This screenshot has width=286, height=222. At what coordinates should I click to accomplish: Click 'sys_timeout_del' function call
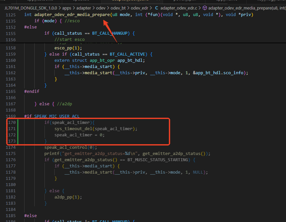pyautogui.click(x=73, y=129)
